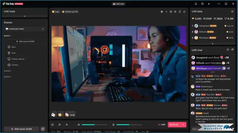This screenshot has height=133, width=238.
Task: Click the 8.3M likes stat
Action: [x=229, y=19]
